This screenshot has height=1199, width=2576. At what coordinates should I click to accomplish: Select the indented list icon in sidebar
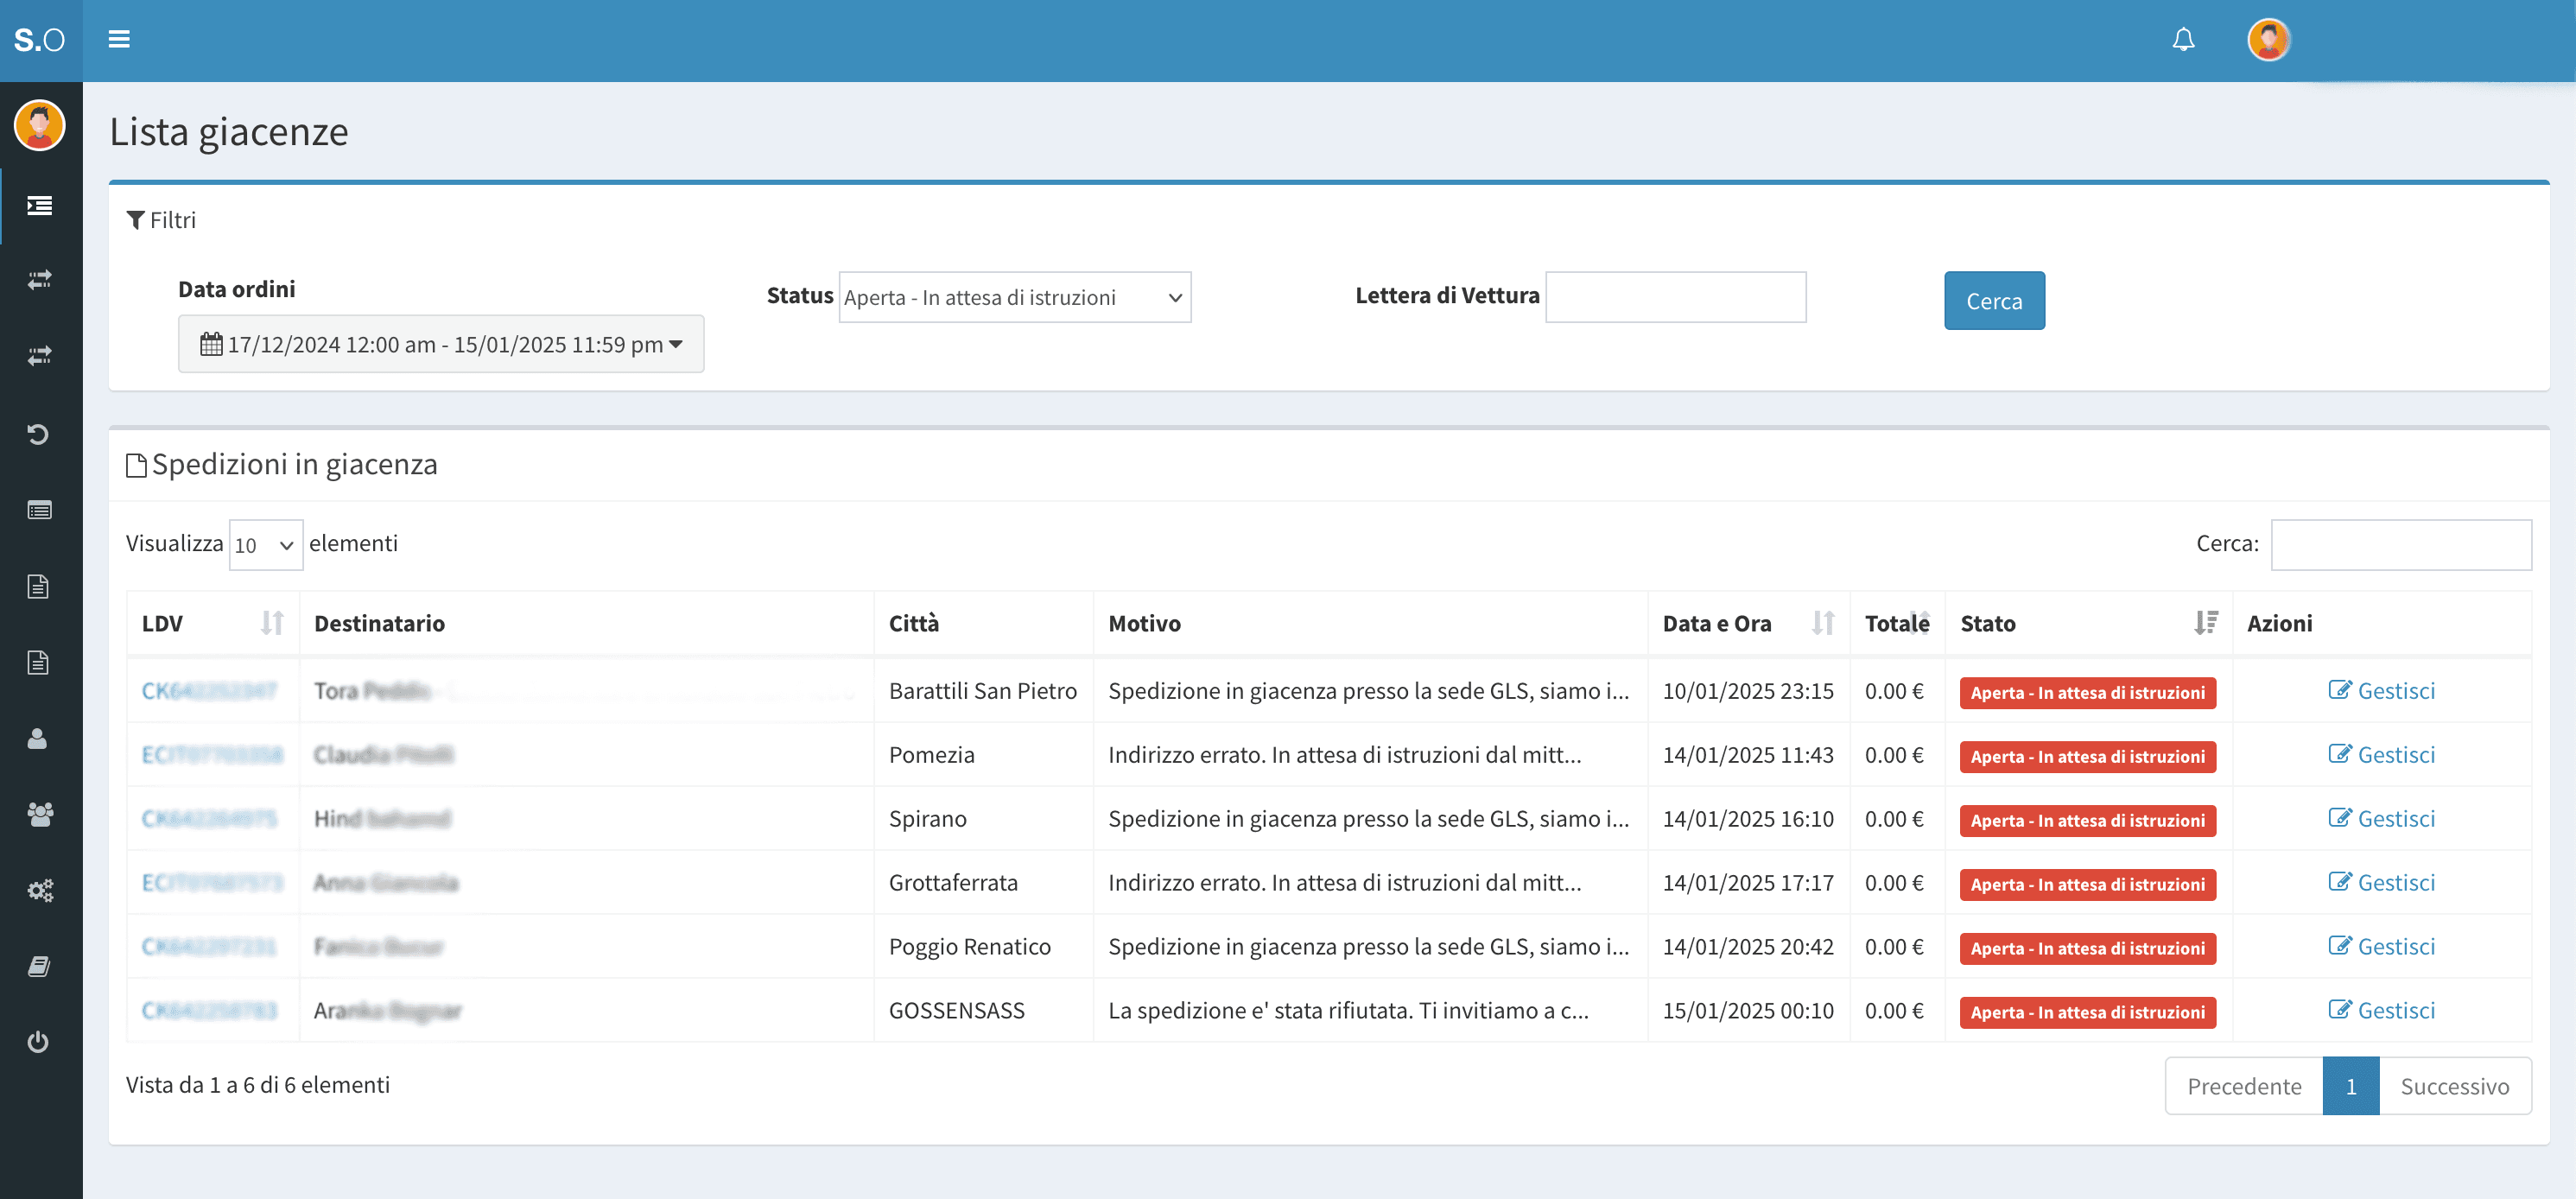39,206
